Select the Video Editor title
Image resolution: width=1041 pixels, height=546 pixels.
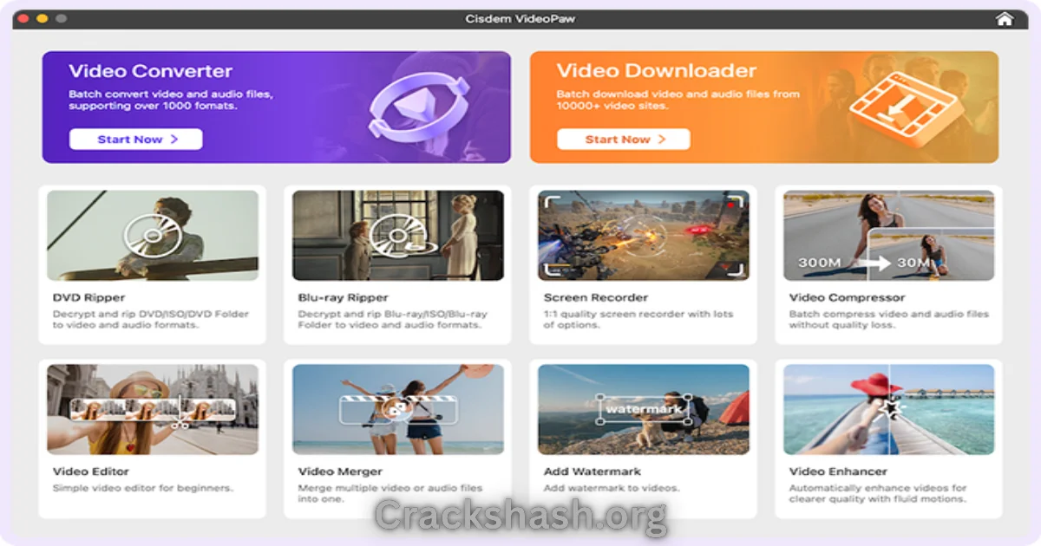tap(91, 471)
